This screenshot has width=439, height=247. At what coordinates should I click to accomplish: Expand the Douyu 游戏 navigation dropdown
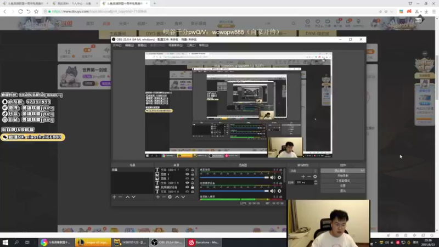click(x=161, y=24)
